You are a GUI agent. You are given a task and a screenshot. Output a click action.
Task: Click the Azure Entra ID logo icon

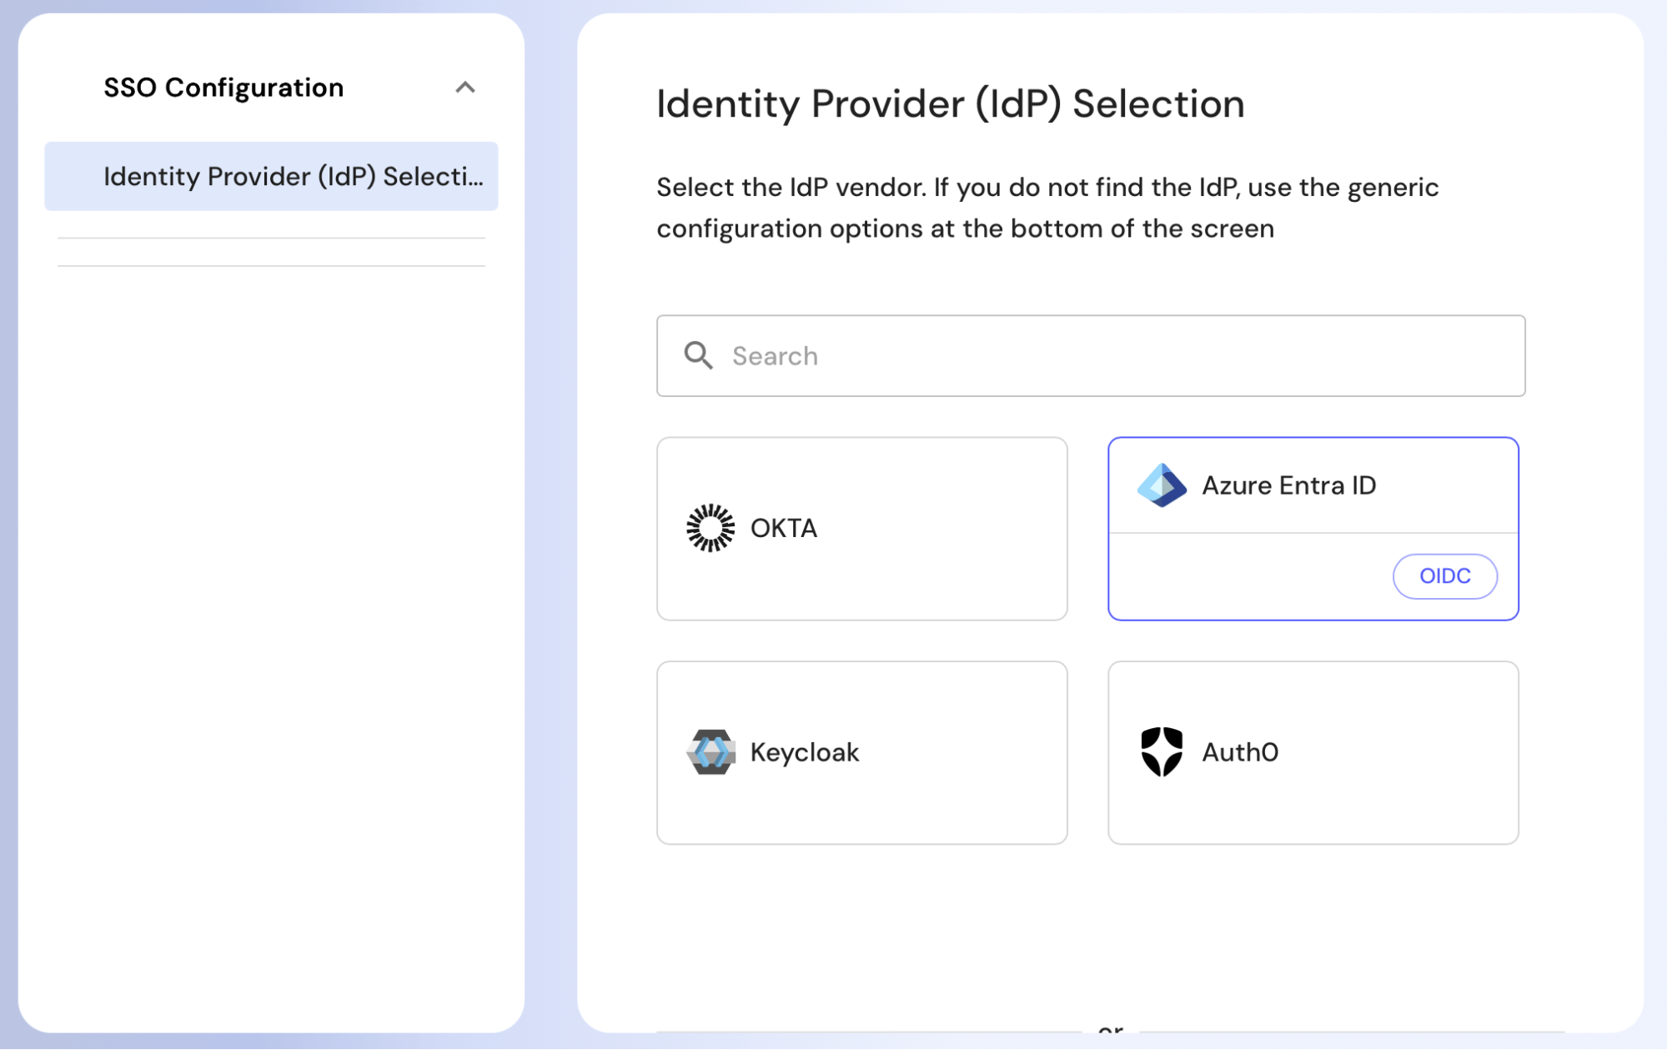click(1162, 485)
